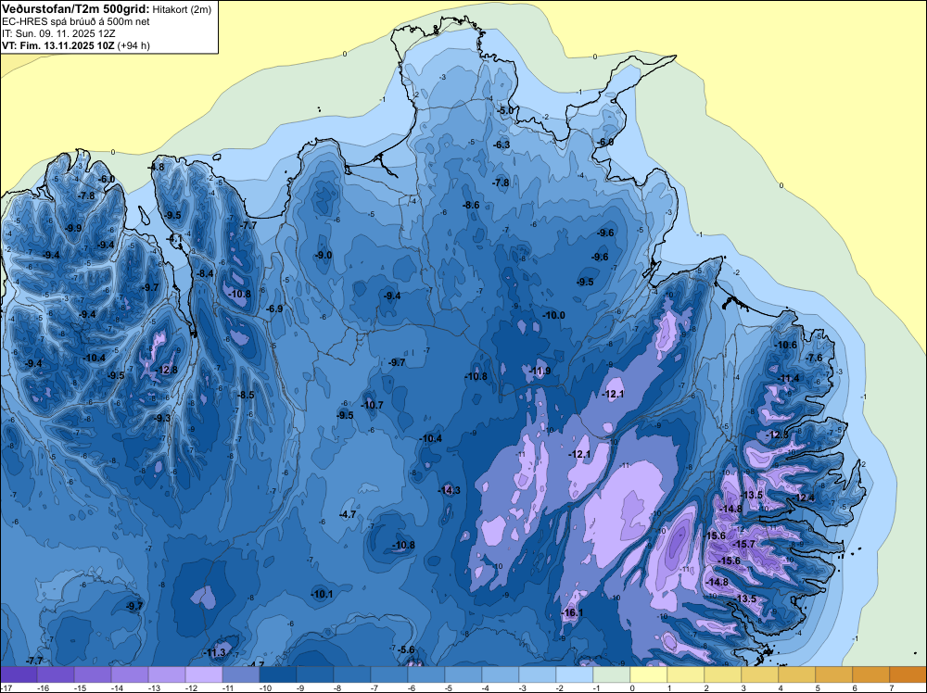Select the -8.5 temperature value
Viewport: 927px width, 693px height.
click(x=246, y=396)
